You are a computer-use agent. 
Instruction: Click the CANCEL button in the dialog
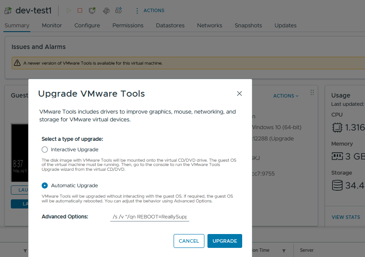tap(189, 241)
